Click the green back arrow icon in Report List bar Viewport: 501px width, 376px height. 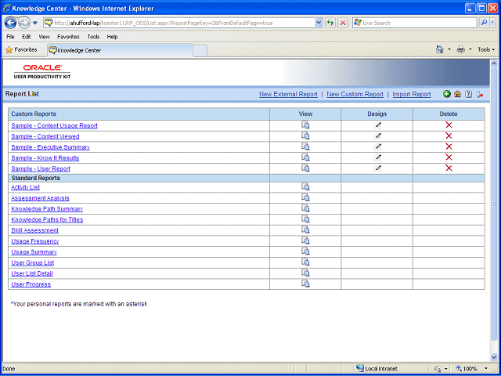pos(447,94)
